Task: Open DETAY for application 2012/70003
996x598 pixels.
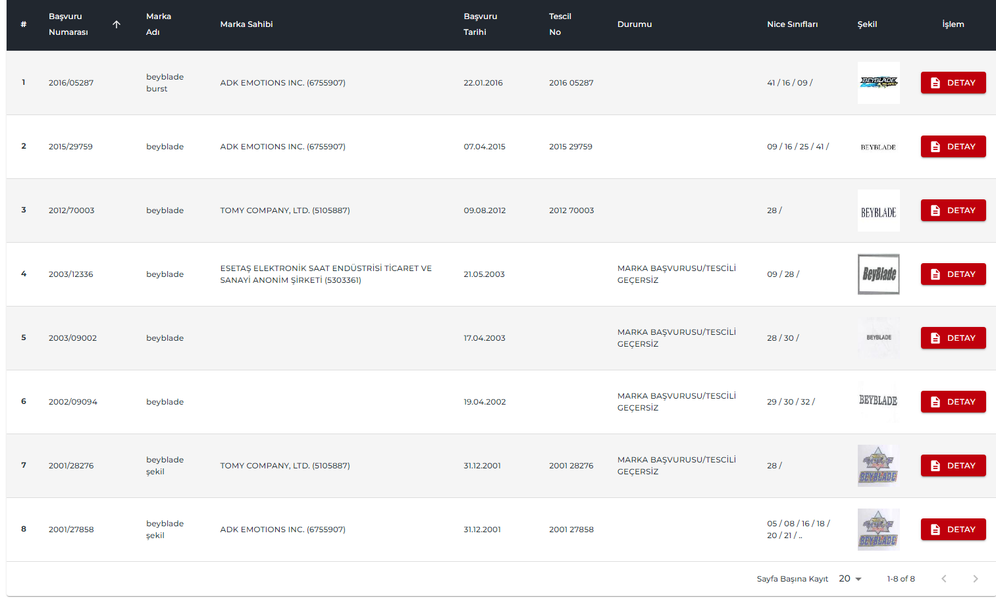Action: coord(953,211)
